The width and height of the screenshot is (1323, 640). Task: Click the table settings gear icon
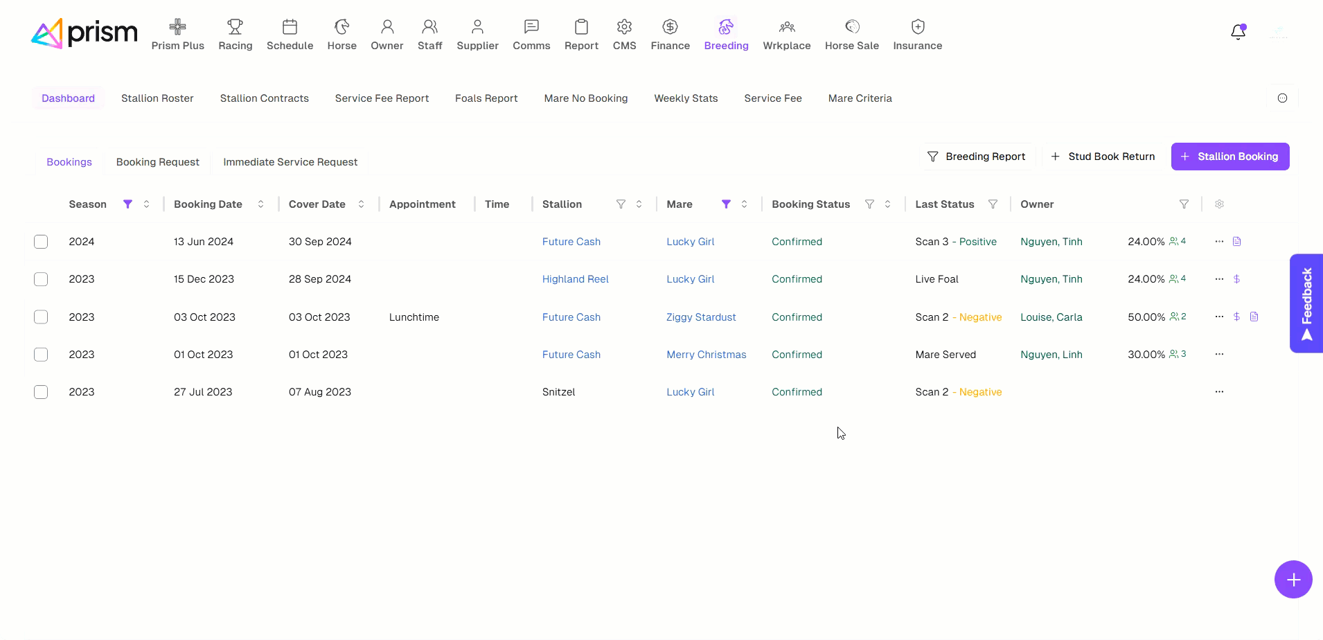tap(1220, 204)
